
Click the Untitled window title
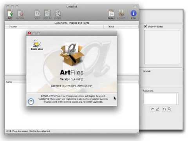(x=72, y=7)
